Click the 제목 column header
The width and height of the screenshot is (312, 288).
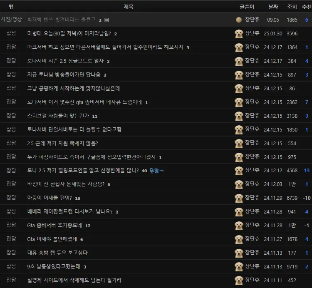129,7
